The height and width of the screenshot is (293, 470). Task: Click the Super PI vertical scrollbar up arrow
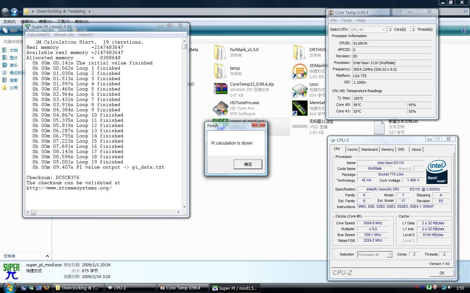click(184, 41)
